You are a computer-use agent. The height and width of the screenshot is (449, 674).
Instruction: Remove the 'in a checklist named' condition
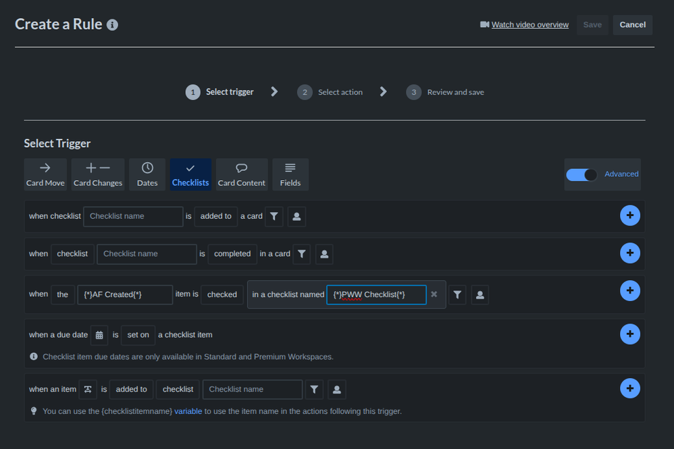[x=434, y=294]
